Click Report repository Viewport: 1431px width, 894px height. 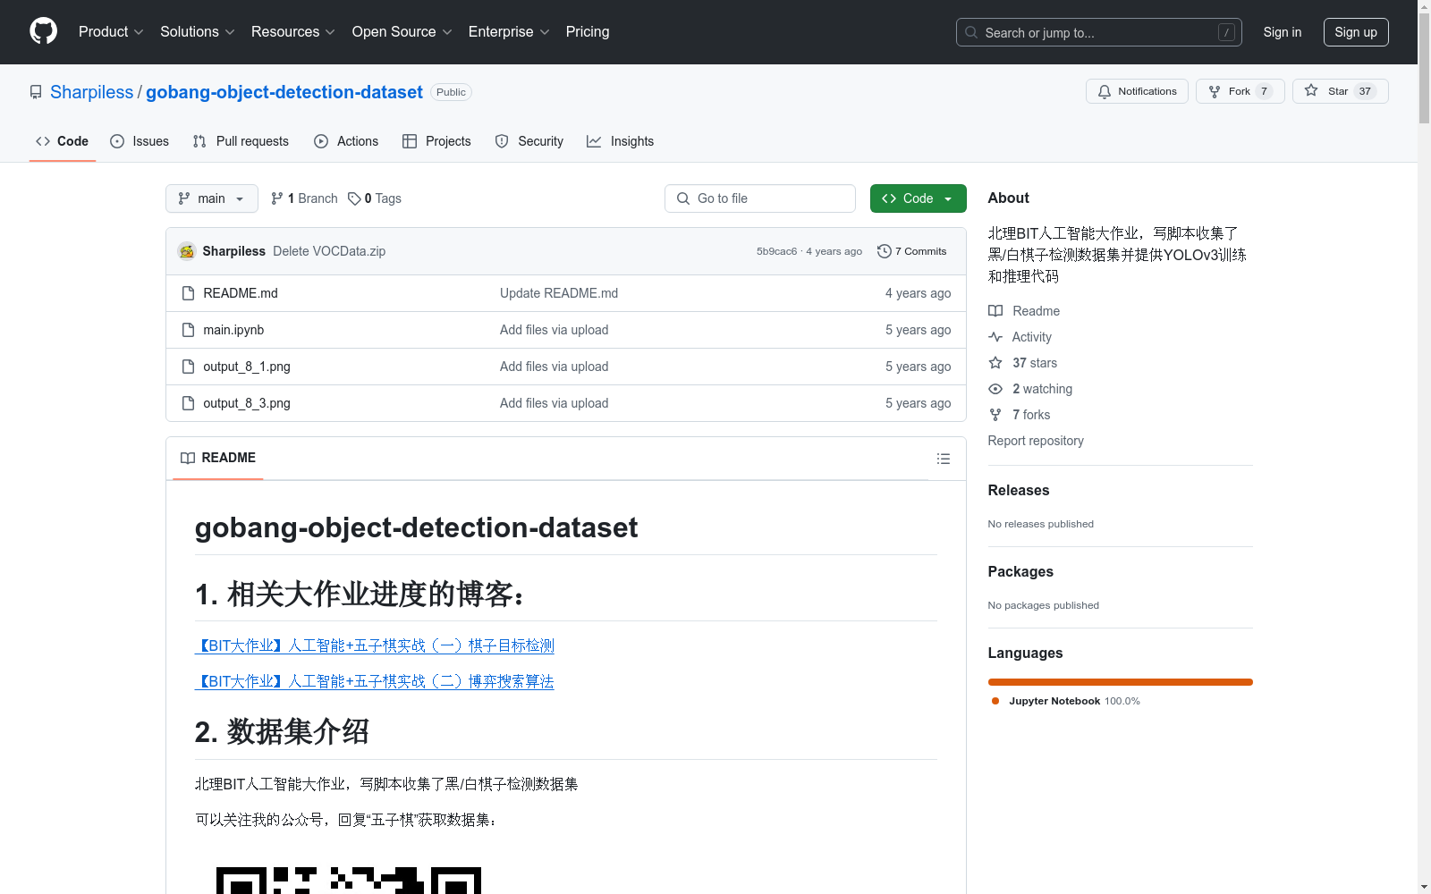point(1036,441)
